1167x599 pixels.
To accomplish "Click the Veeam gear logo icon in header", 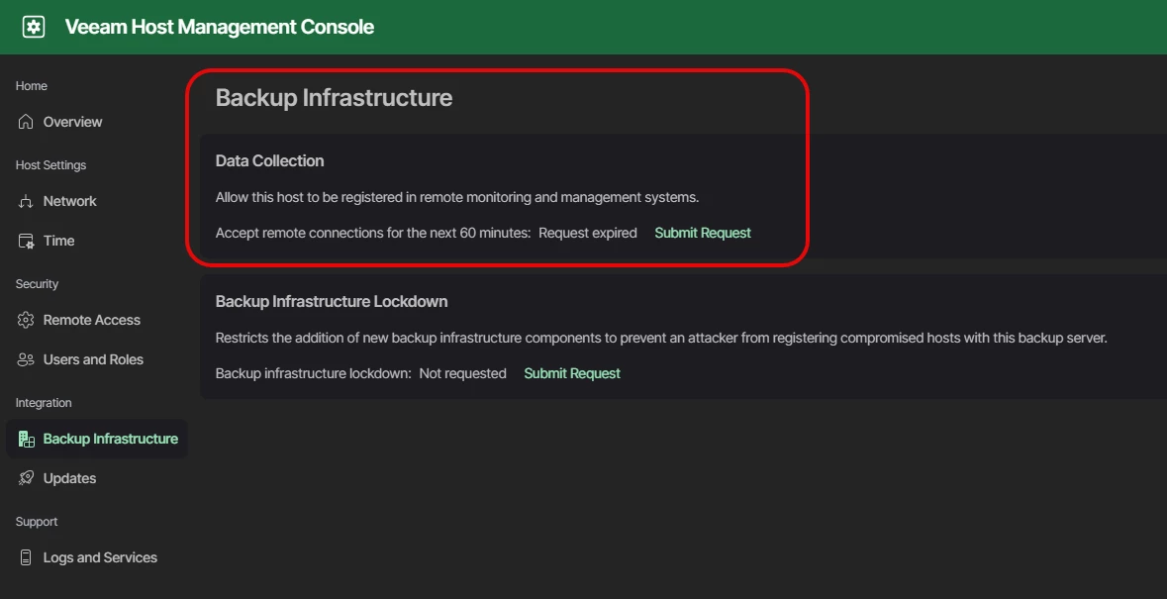I will 34,27.
